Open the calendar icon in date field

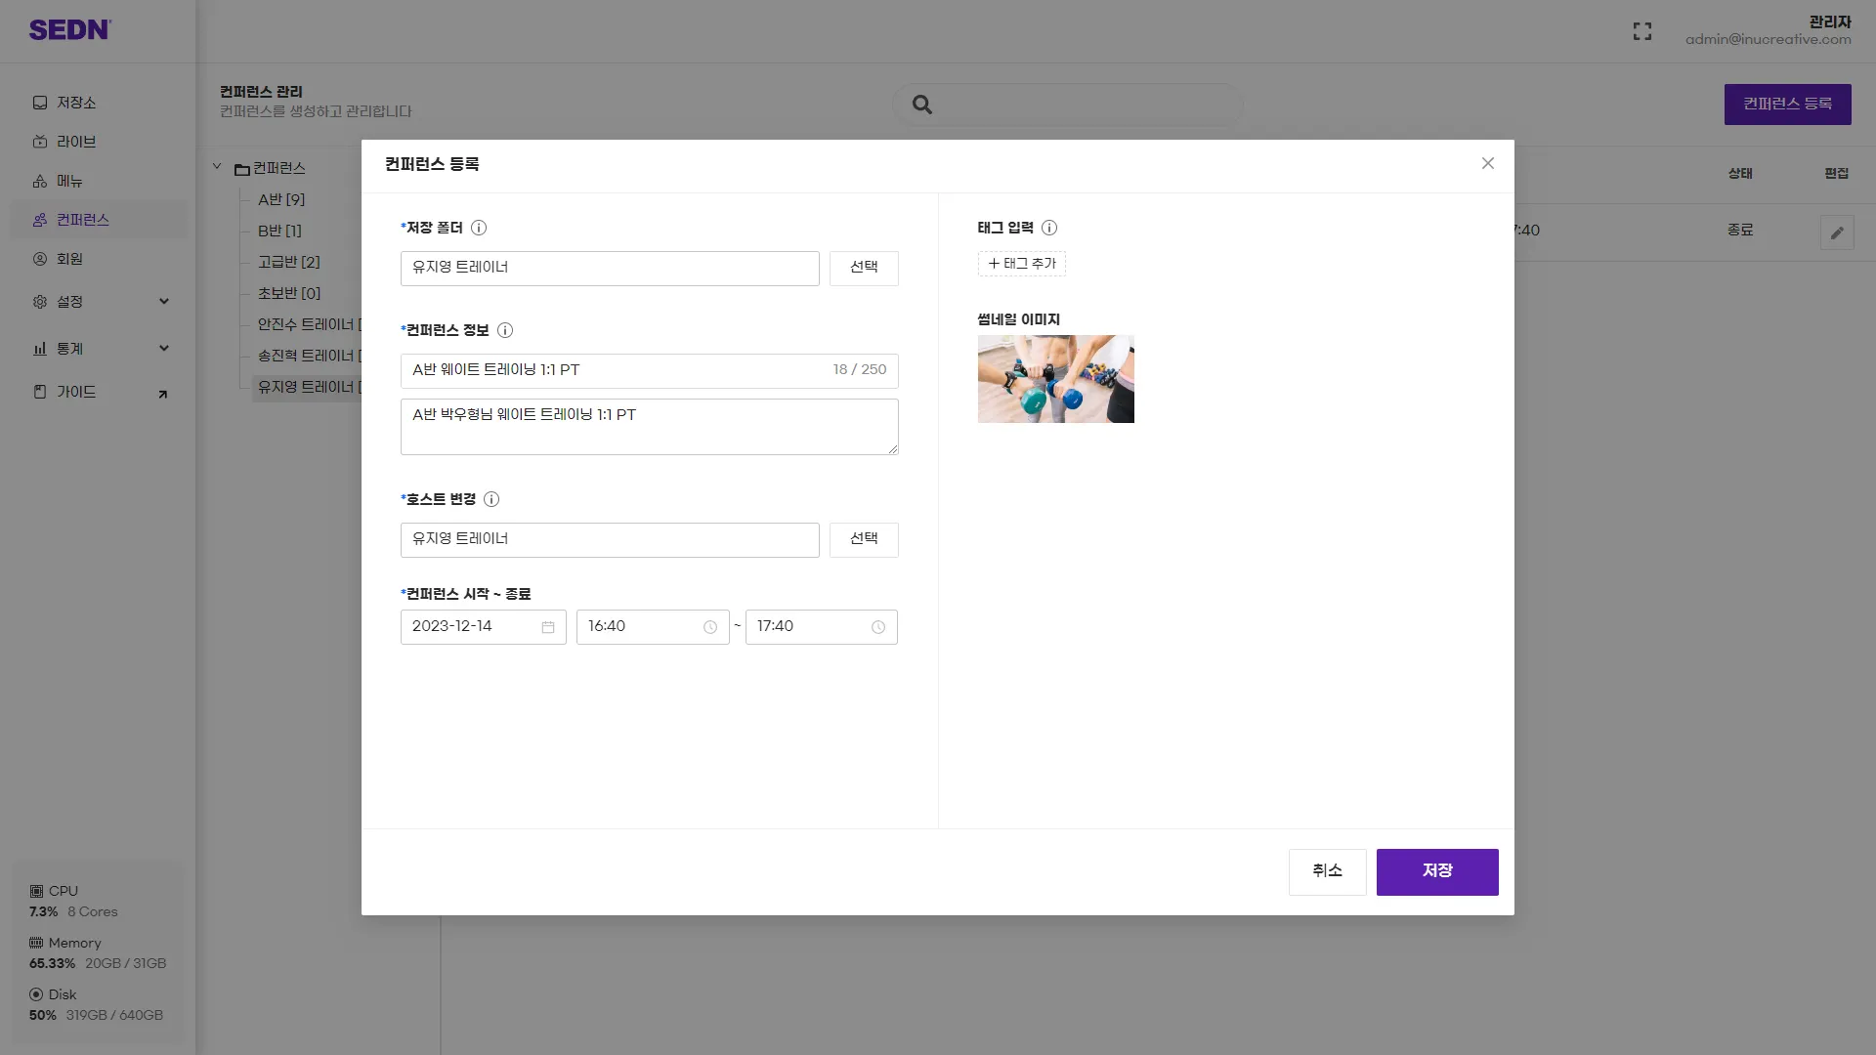(x=548, y=627)
